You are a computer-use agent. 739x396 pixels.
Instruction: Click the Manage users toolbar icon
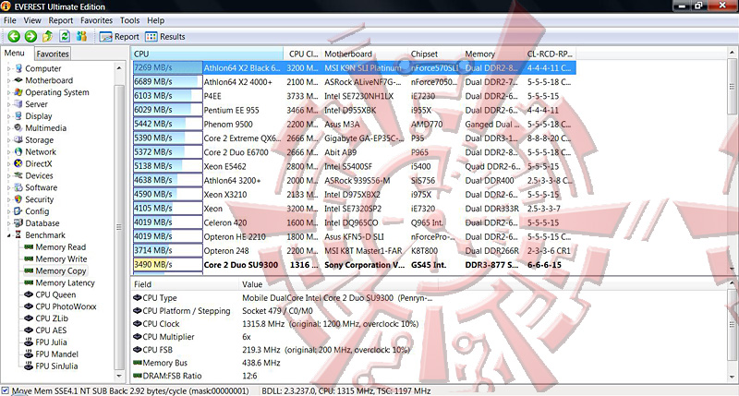81,36
